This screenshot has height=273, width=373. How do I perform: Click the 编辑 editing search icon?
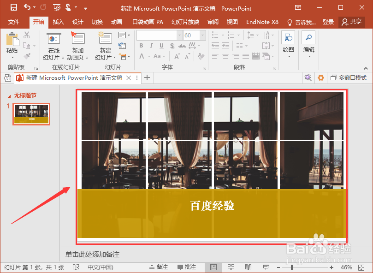(x=308, y=37)
